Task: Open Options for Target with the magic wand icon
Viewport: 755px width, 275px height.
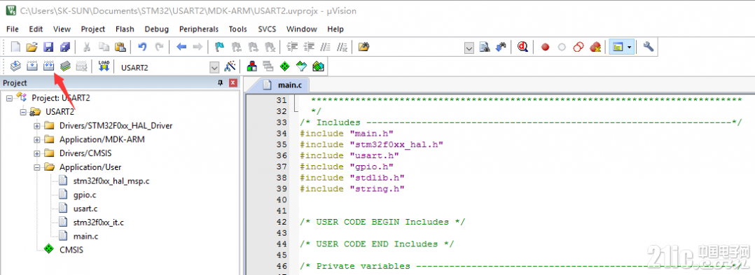Action: 231,66
